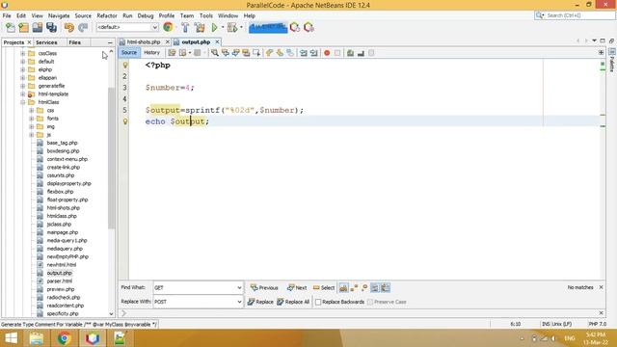This screenshot has width=617, height=347.
Task: Switch to the Files tab
Action: [74, 42]
